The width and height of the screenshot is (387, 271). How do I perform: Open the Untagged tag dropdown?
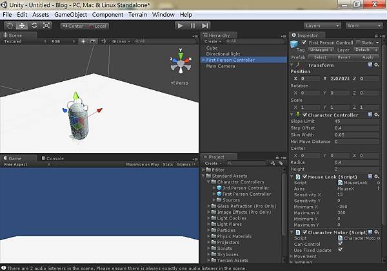321,50
